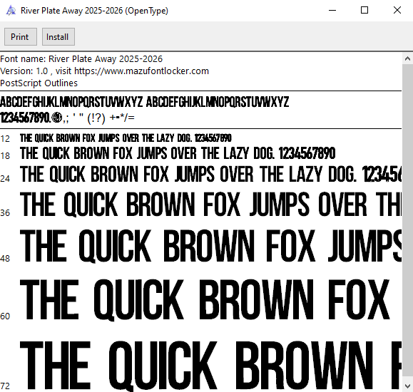Click the size label '72'
The width and height of the screenshot is (413, 392).
pyautogui.click(x=5, y=386)
